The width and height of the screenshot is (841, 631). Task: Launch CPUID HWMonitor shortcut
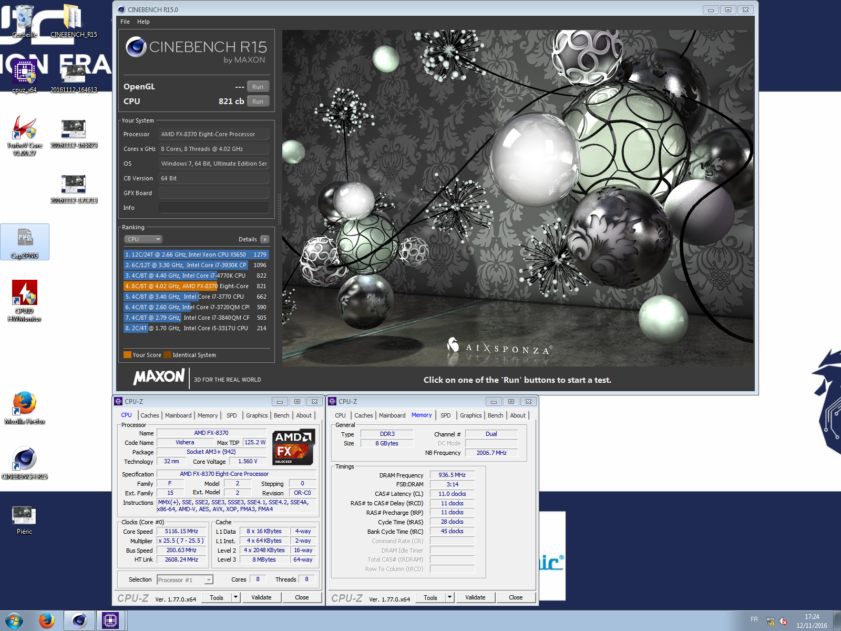(x=25, y=300)
